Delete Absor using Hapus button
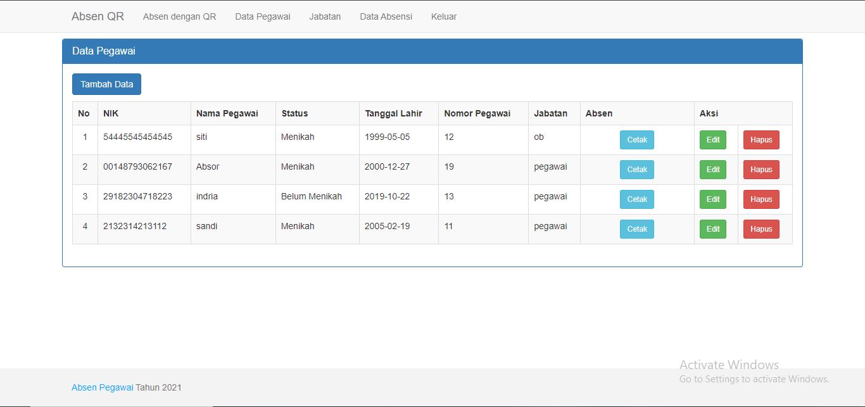 [761, 170]
